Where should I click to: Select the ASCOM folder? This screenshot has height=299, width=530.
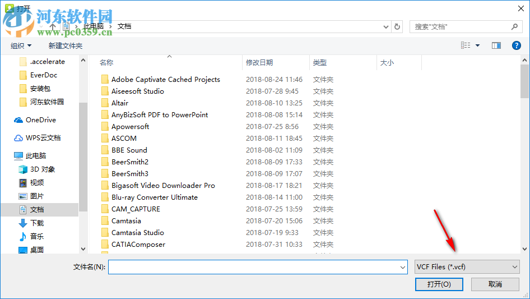(x=124, y=139)
